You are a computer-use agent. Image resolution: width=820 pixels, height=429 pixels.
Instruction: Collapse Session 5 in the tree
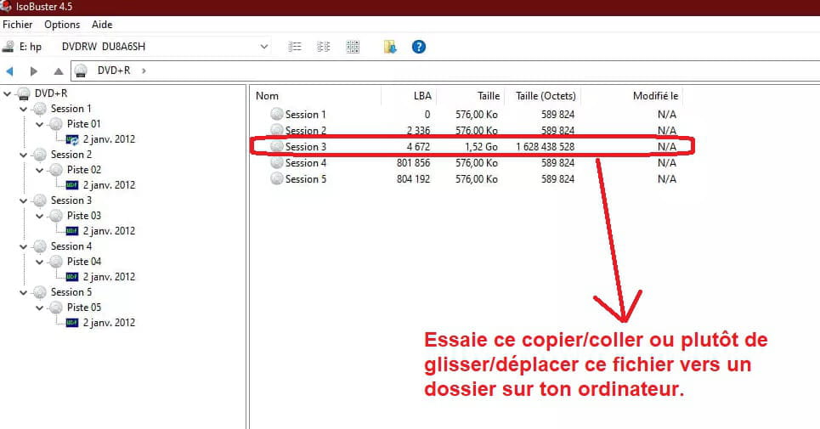pos(24,292)
